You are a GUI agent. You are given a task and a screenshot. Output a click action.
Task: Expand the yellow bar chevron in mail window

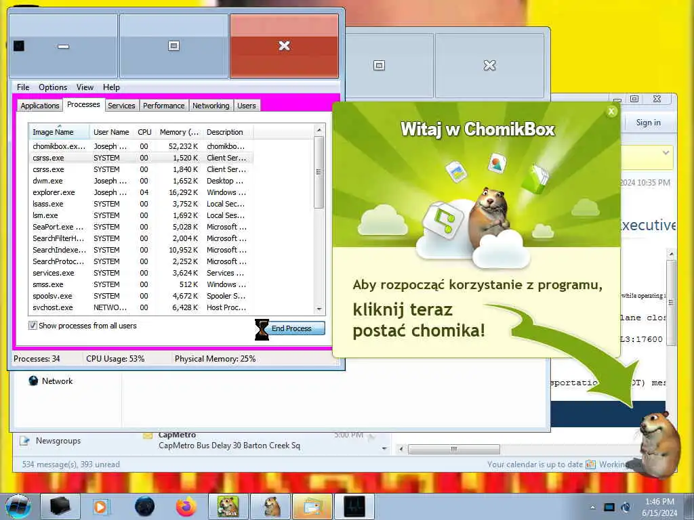666,152
